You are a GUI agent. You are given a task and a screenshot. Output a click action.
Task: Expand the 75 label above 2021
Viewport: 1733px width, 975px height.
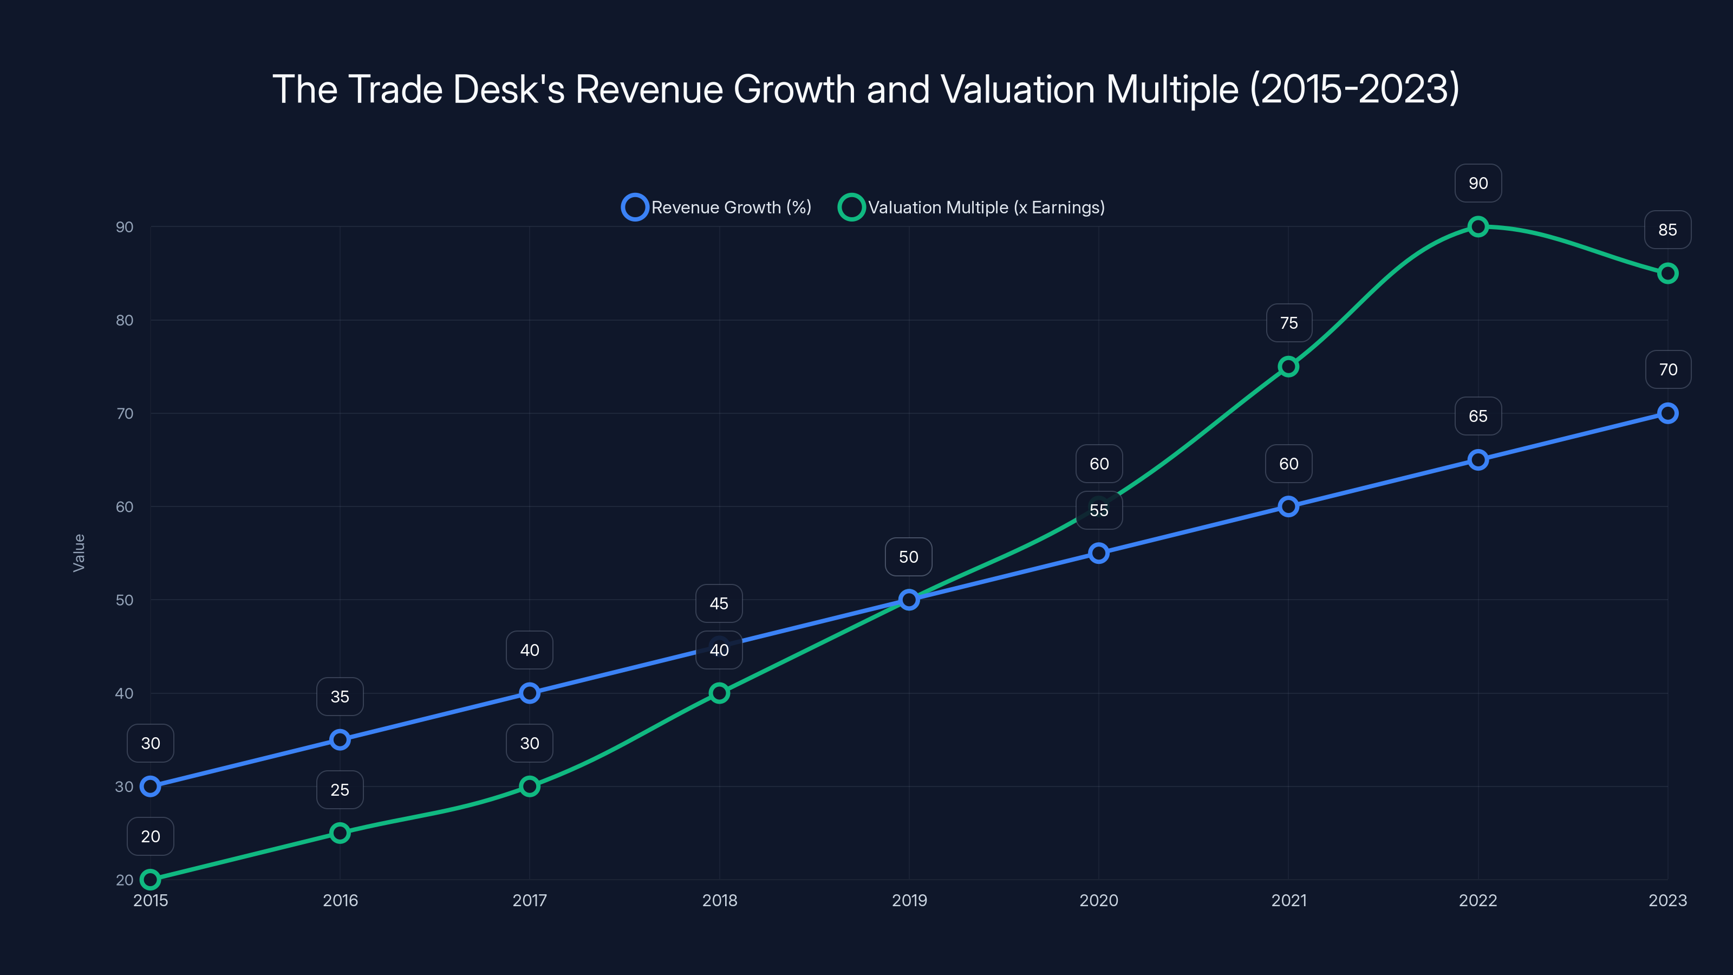coord(1288,323)
